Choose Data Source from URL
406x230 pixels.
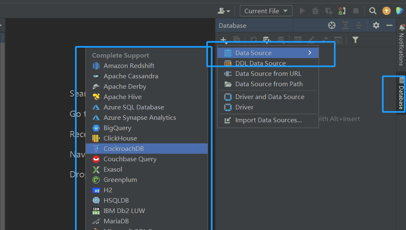pyautogui.click(x=268, y=74)
